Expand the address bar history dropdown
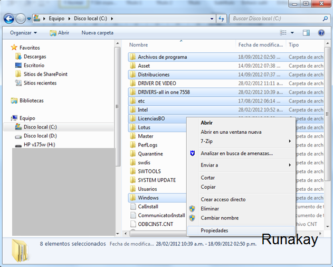This screenshot has width=333, height=267. coord(212,19)
